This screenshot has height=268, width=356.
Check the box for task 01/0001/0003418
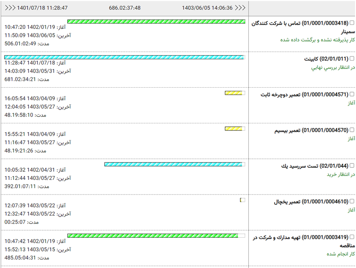352,23
